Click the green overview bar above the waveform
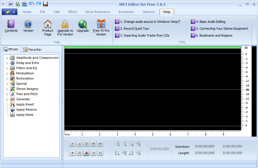The image size is (258, 168). pyautogui.click(x=153, y=48)
